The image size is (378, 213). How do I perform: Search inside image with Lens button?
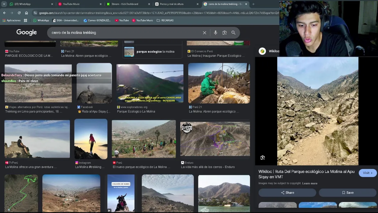pos(263,158)
